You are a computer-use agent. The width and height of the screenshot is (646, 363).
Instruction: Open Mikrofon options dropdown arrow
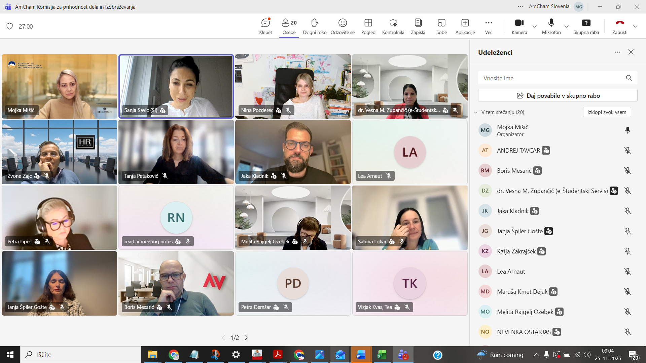pos(567,26)
